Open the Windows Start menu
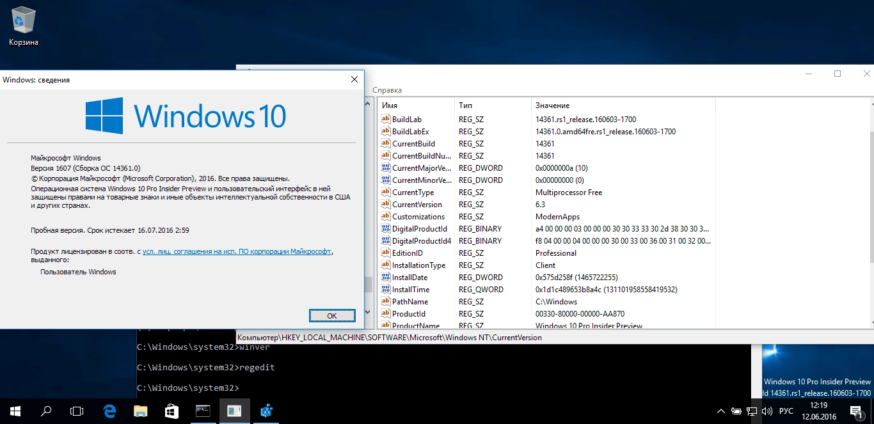The width and height of the screenshot is (874, 424). click(15, 411)
